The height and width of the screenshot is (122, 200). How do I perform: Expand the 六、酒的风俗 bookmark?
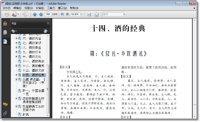pos(16,38)
